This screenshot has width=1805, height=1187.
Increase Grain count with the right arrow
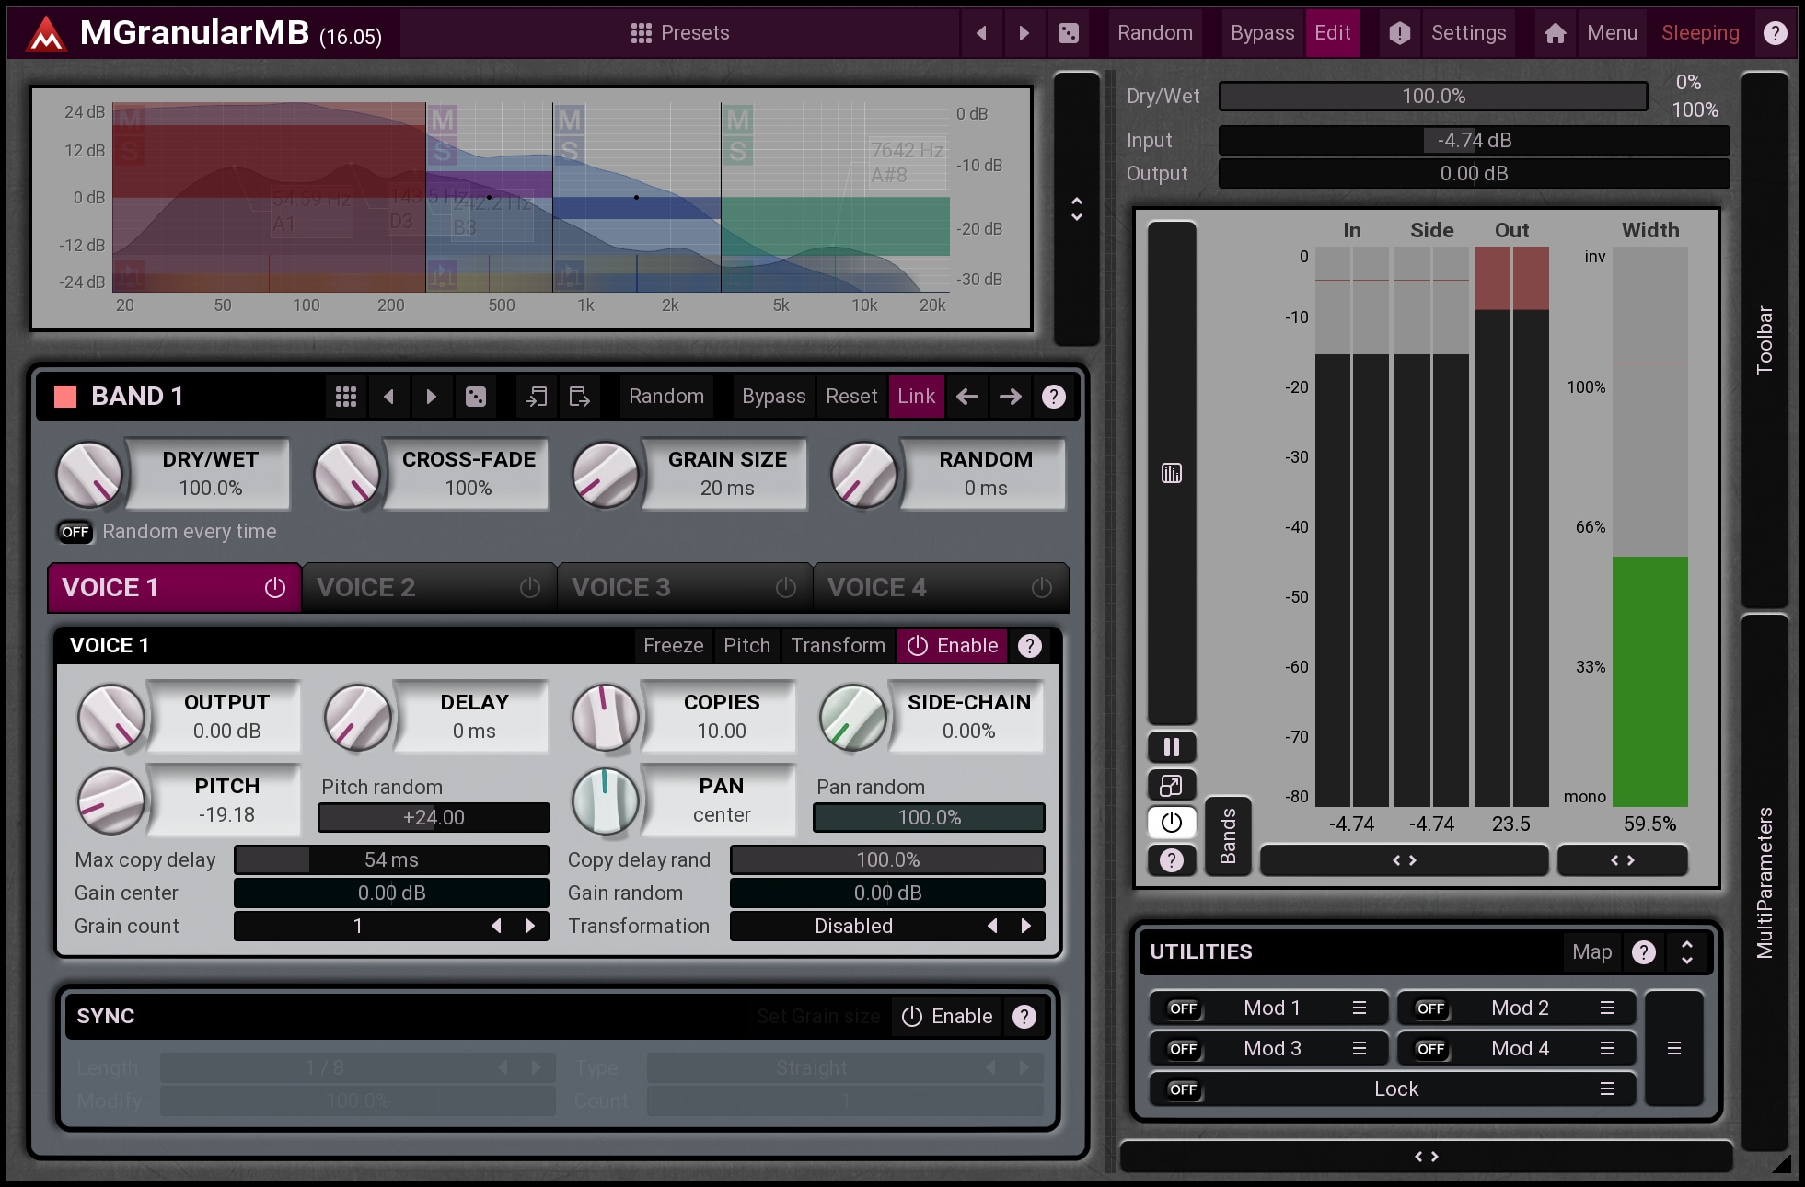pyautogui.click(x=529, y=927)
